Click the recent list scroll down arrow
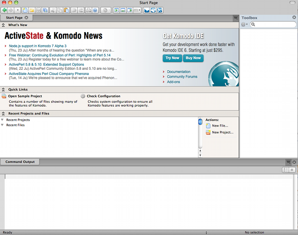 [200, 155]
